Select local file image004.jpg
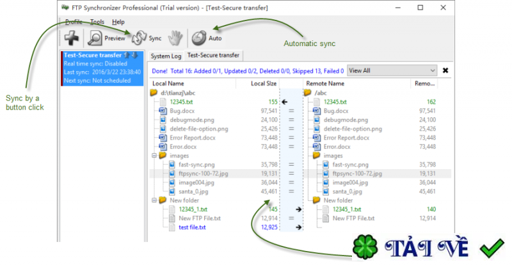 click(196, 182)
